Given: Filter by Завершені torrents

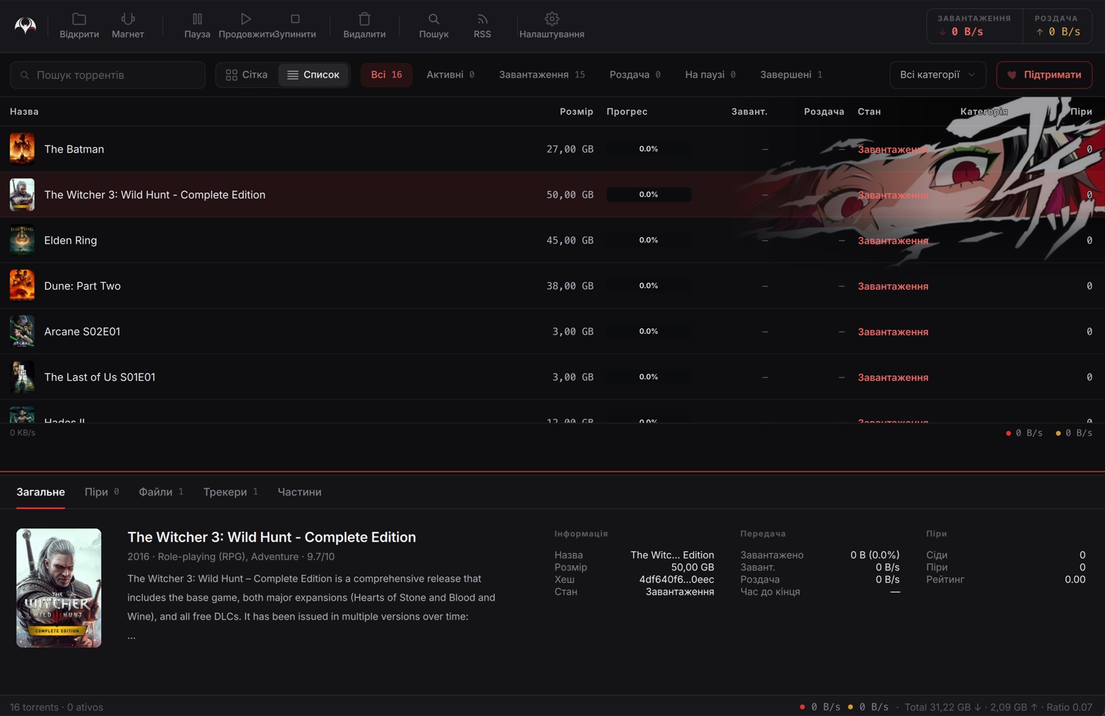Looking at the screenshot, I should pyautogui.click(x=791, y=74).
